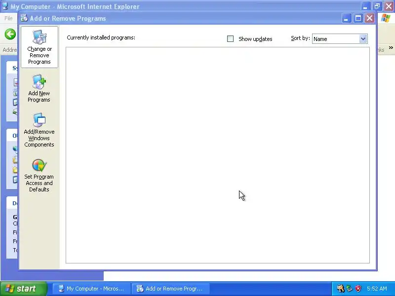Click the Safely Remove Hardware tray icon
The height and width of the screenshot is (296, 395).
[349, 289]
